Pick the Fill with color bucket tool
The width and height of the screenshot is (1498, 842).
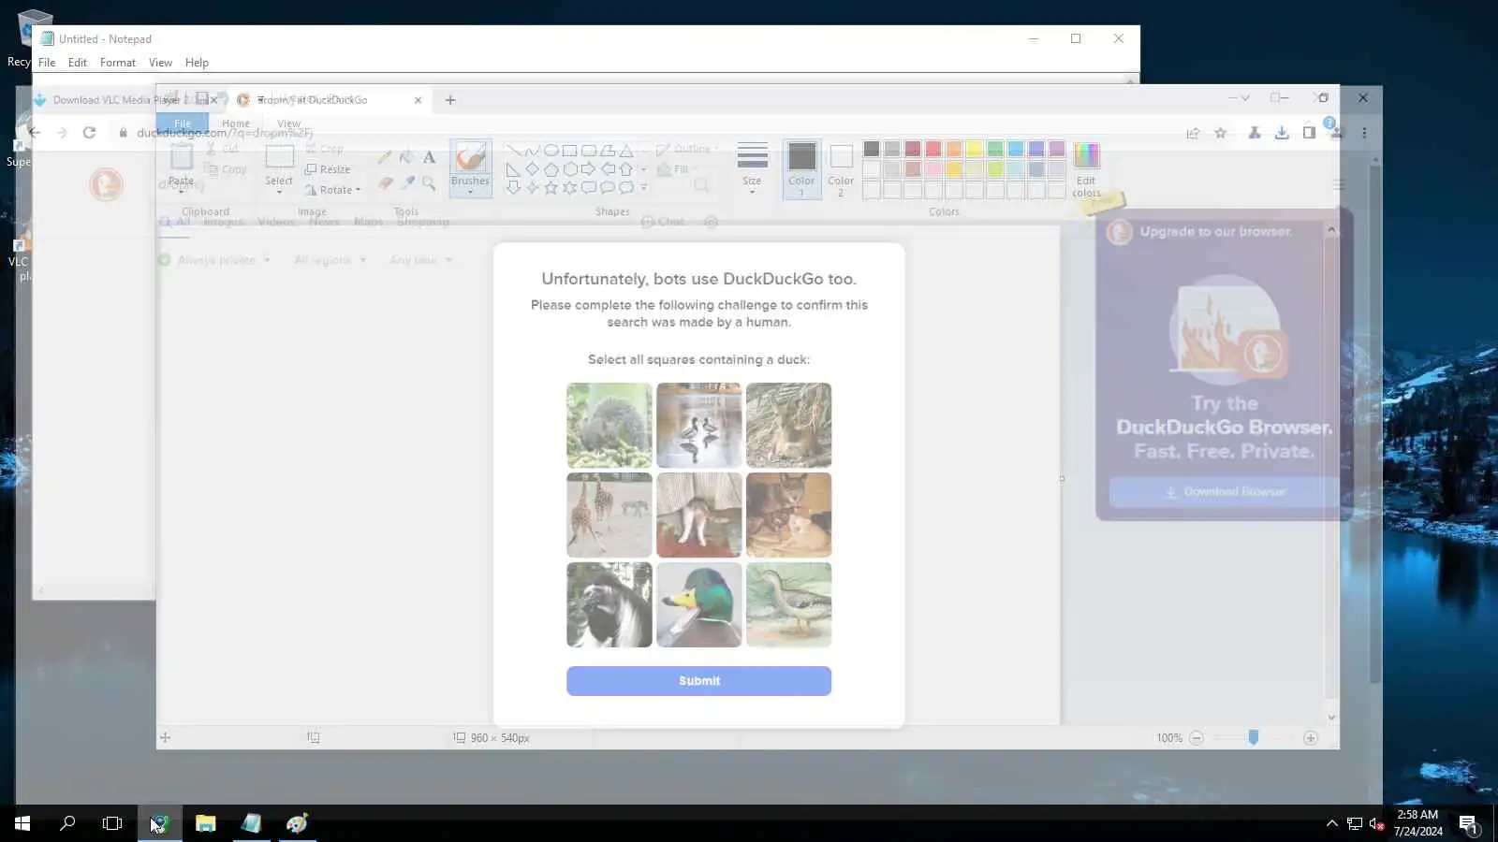407,158
